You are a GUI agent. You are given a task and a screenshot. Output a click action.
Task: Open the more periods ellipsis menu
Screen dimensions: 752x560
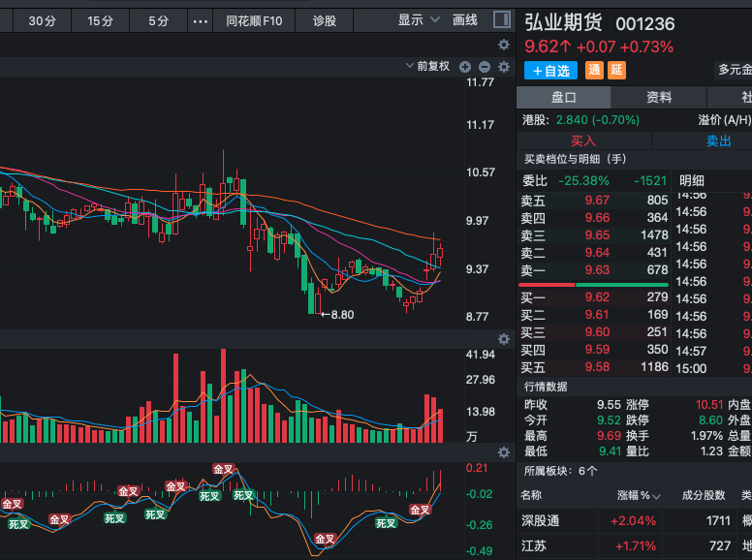(x=201, y=21)
